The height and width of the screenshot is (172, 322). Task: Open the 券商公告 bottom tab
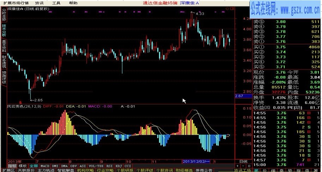pos(204,170)
